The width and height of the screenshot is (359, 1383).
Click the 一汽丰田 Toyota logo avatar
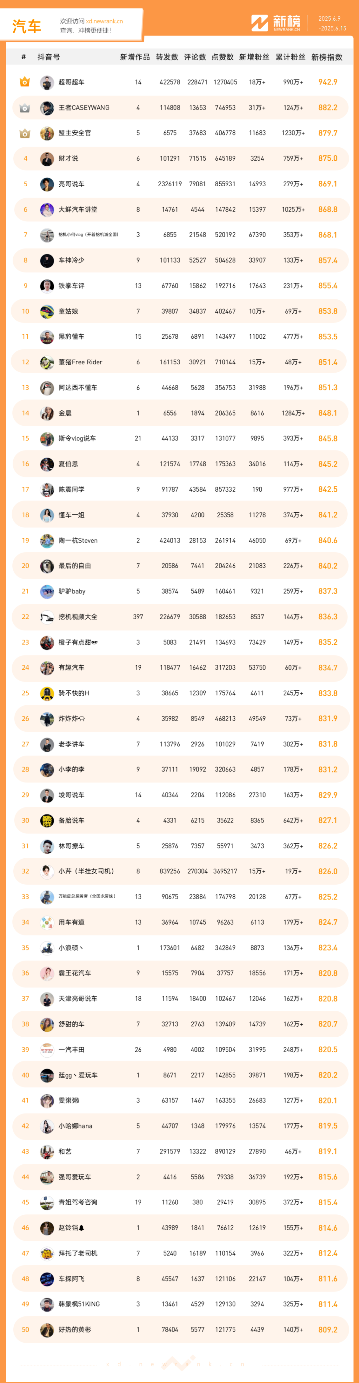tap(47, 1050)
